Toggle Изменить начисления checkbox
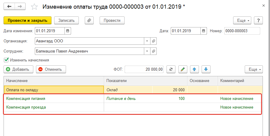This screenshot has height=136, width=270. (6, 60)
